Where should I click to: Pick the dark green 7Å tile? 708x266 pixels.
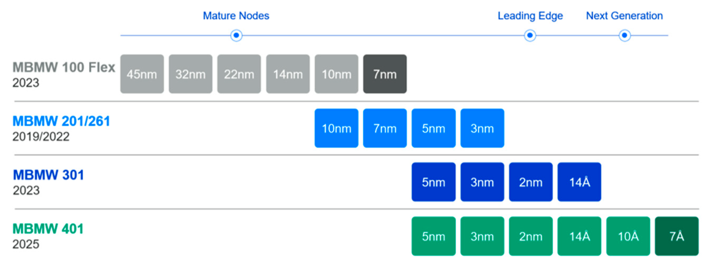click(x=676, y=236)
